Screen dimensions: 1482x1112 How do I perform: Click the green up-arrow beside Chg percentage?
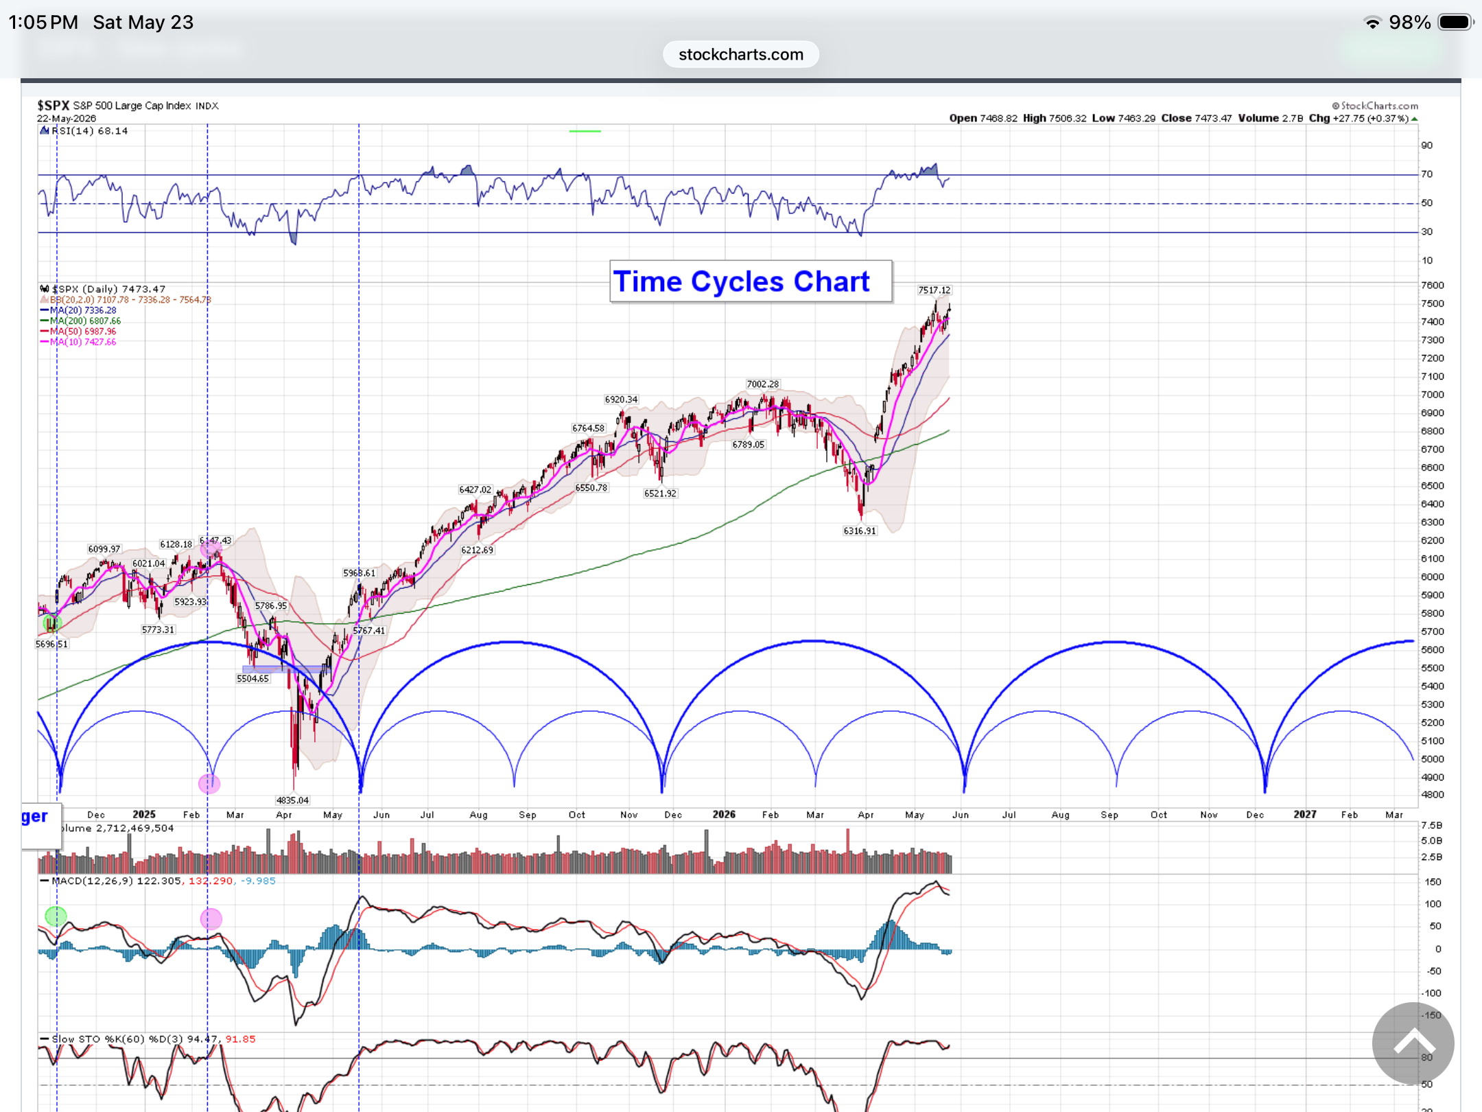(x=1415, y=119)
